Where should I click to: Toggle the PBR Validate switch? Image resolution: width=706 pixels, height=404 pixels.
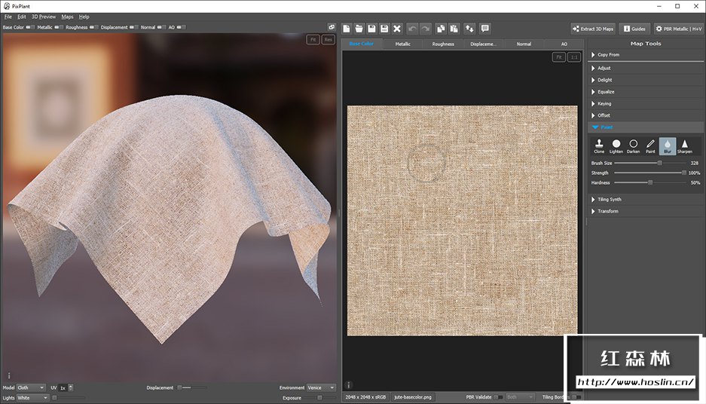498,396
